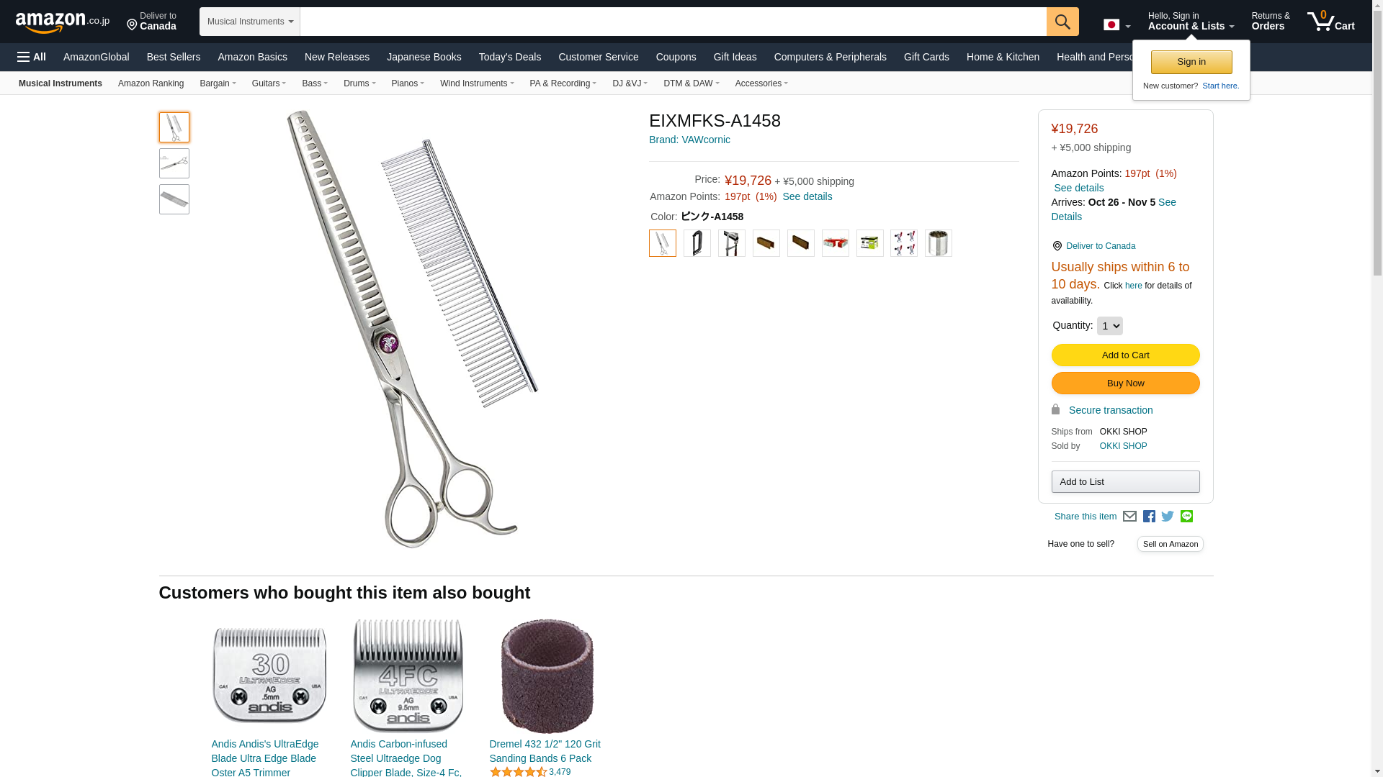
Task: Go to Amazon.co.jp home logo
Action: tap(63, 22)
